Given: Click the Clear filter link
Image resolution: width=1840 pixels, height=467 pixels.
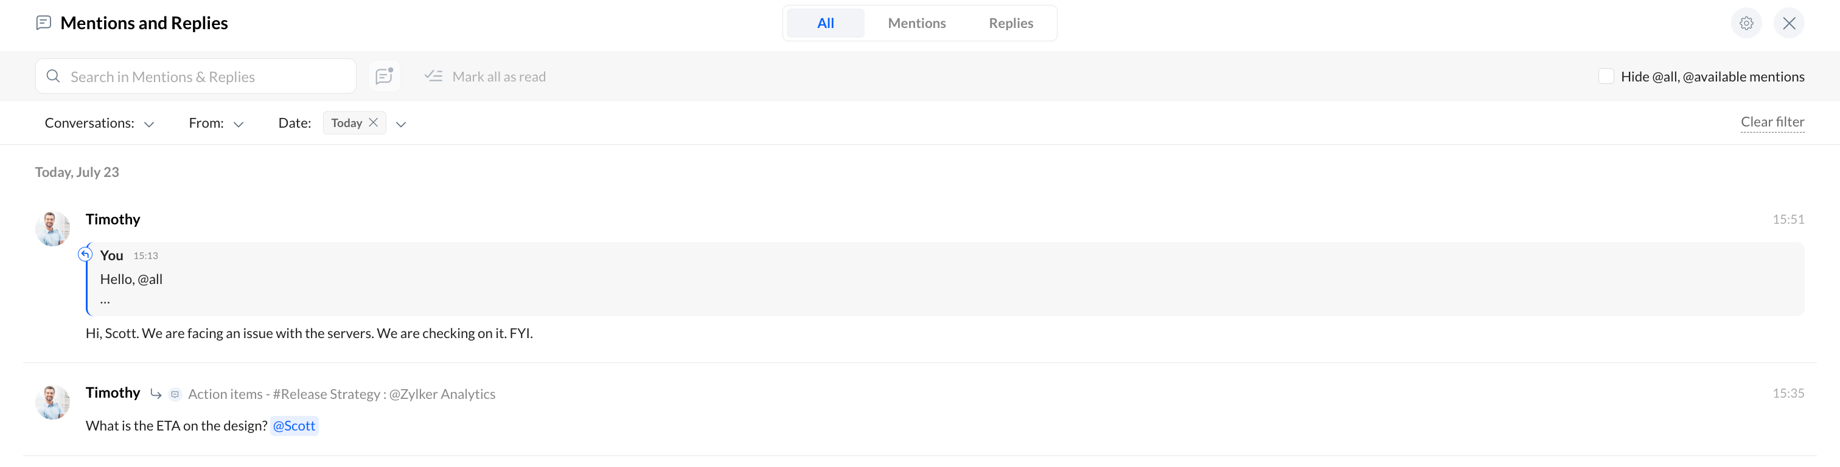Looking at the screenshot, I should pyautogui.click(x=1772, y=122).
